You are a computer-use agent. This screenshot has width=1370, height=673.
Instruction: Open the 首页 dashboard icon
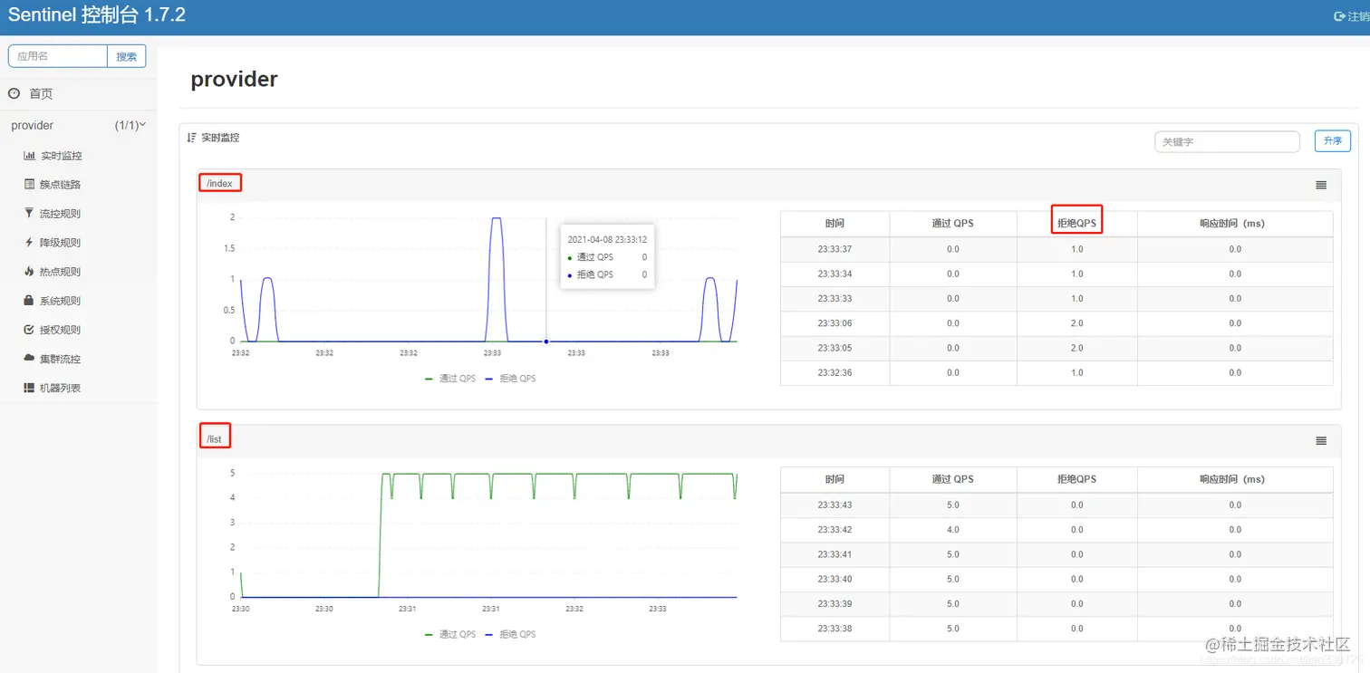14,93
